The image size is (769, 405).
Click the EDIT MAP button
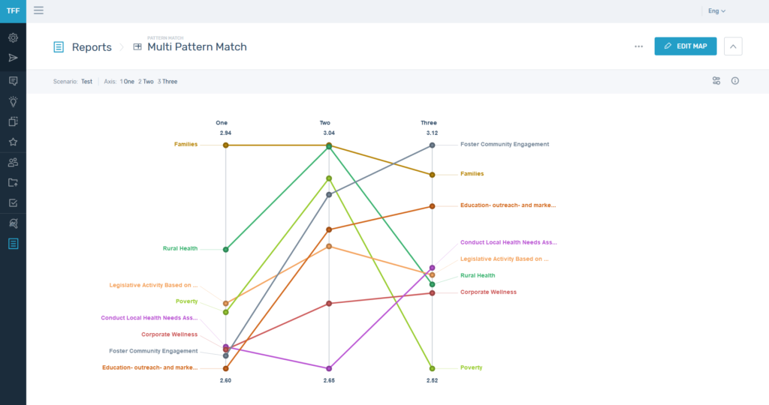click(685, 46)
